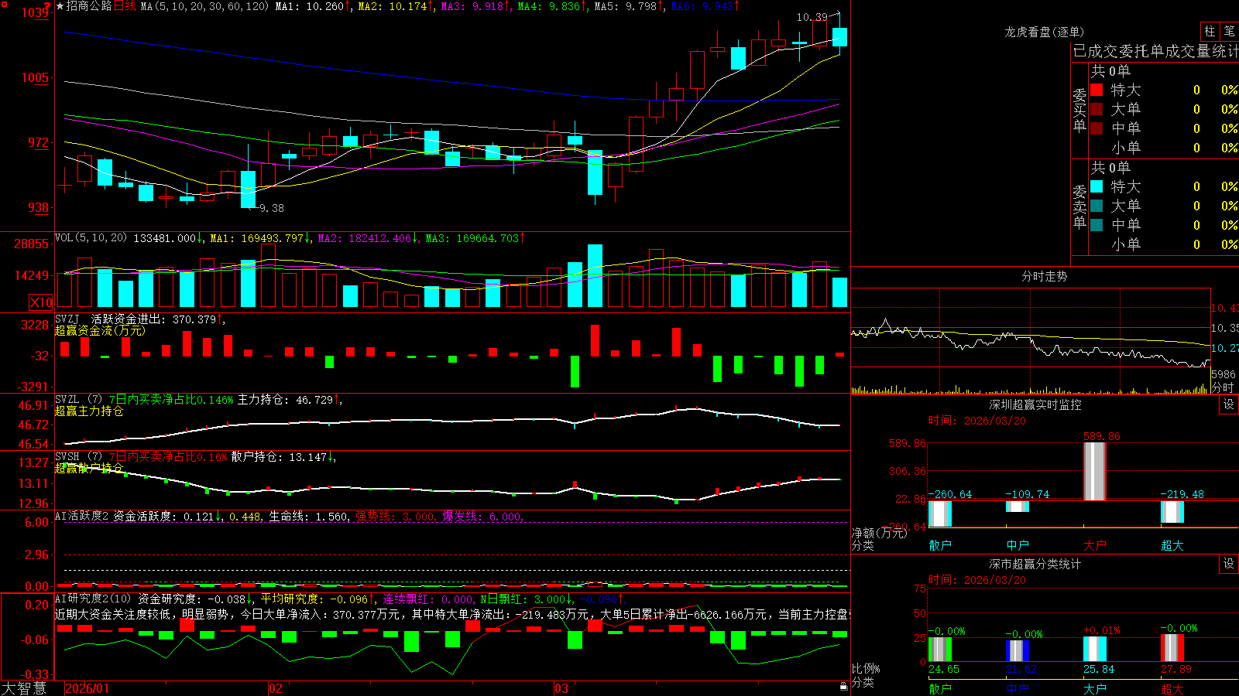Click the 1039 price axis label
This screenshot has width=1239, height=696.
(x=35, y=12)
